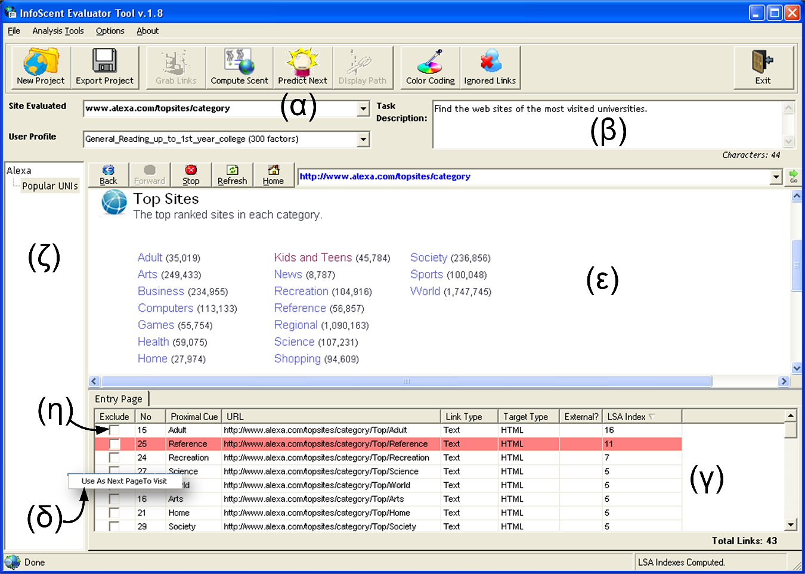The image size is (805, 574).
Task: Check Exclude for the Arts row
Action: 114,499
